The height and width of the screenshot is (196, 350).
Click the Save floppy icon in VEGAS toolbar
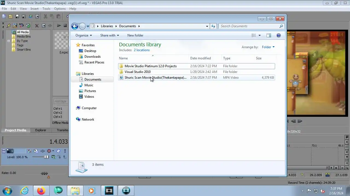tap(17, 16)
